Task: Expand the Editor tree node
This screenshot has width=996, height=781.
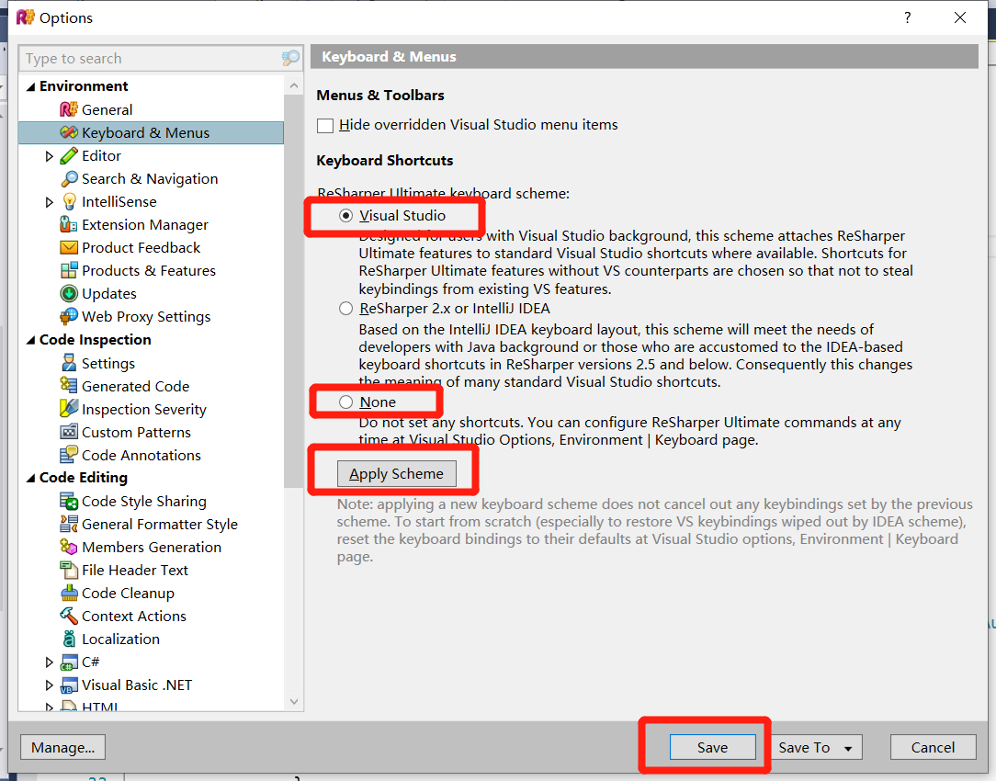Action: [49, 156]
